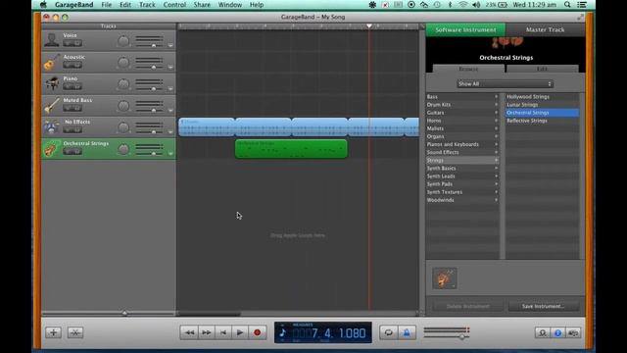Click the system volume icon in menu bar

[476, 5]
